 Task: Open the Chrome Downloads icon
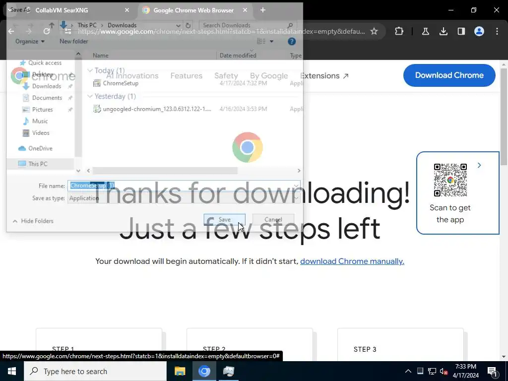pyautogui.click(x=443, y=31)
